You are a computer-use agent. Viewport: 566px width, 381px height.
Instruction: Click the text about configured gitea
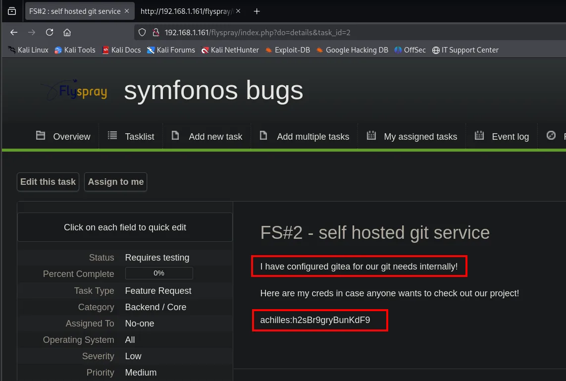coord(359,267)
